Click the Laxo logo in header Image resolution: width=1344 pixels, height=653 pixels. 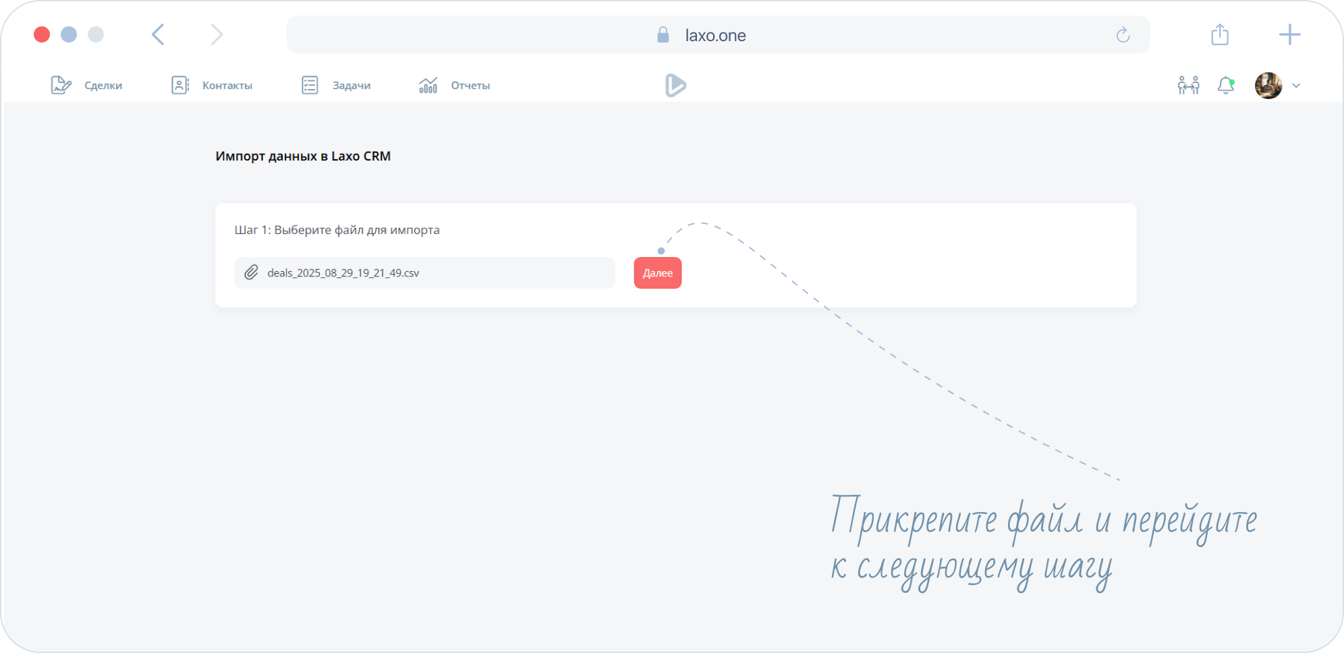tap(675, 85)
